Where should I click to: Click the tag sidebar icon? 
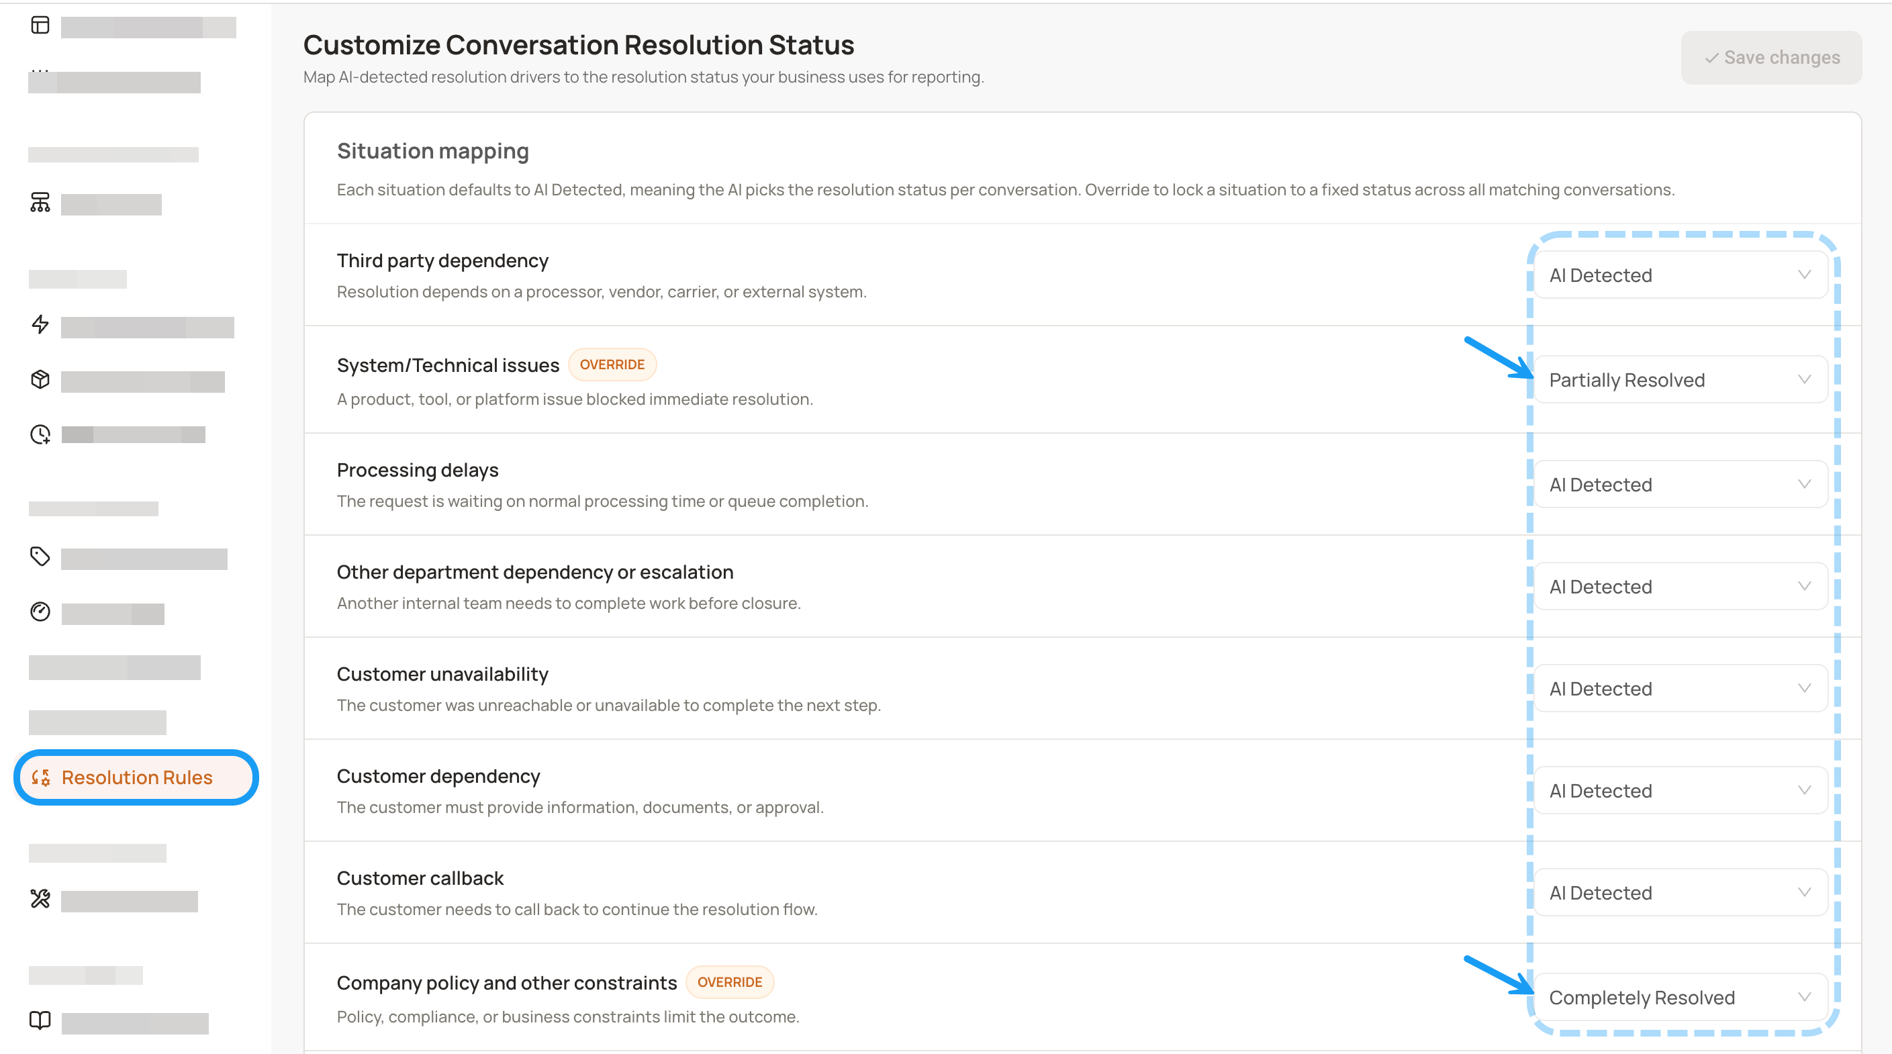40,557
